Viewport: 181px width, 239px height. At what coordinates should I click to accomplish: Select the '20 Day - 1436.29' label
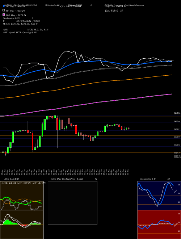point(15,7)
